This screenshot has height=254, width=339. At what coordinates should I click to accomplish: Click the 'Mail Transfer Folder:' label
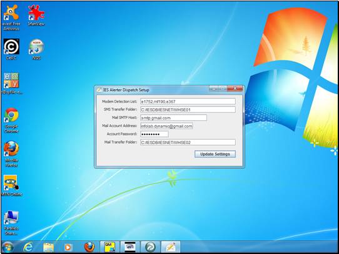[x=121, y=142]
